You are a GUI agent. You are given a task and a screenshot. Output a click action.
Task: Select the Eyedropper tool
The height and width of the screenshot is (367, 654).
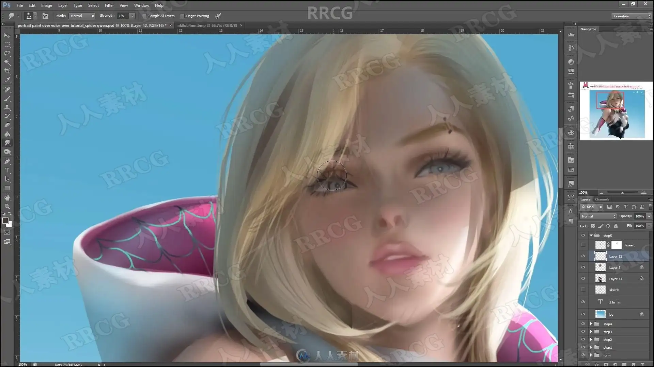(7, 80)
